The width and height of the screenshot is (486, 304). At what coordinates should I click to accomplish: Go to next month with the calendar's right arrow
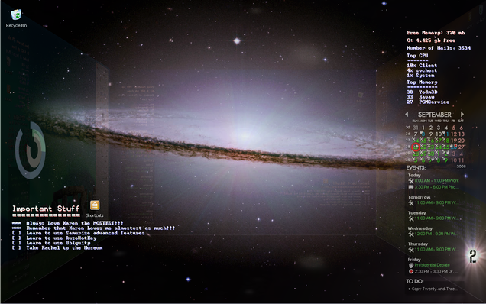(462, 115)
